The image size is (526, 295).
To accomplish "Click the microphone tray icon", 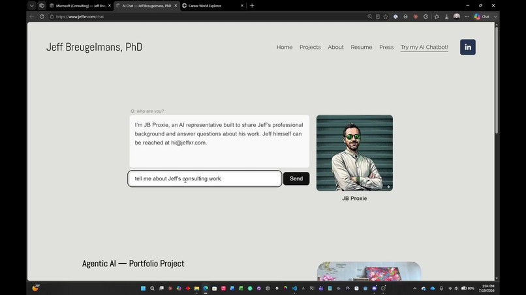I will (441, 288).
